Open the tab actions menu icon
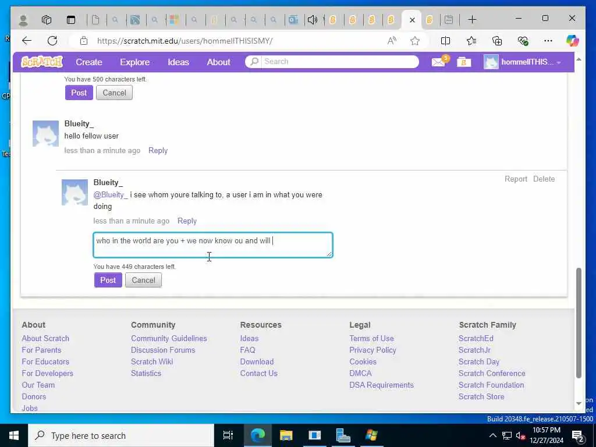596x447 pixels. [71, 20]
